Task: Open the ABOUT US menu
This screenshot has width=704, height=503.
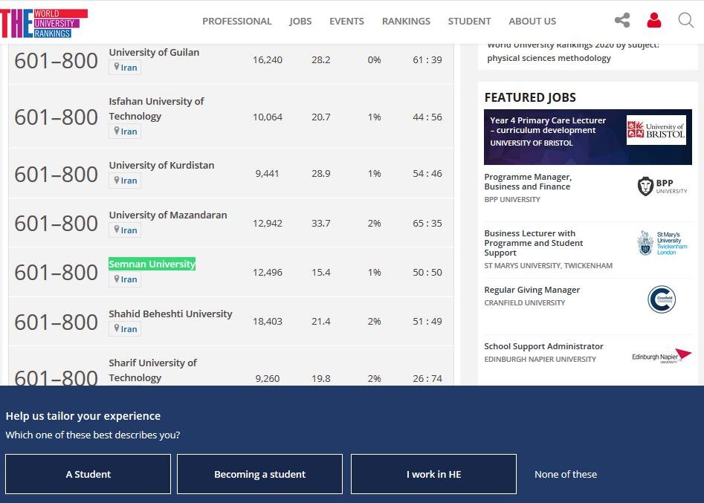Action: click(x=532, y=21)
